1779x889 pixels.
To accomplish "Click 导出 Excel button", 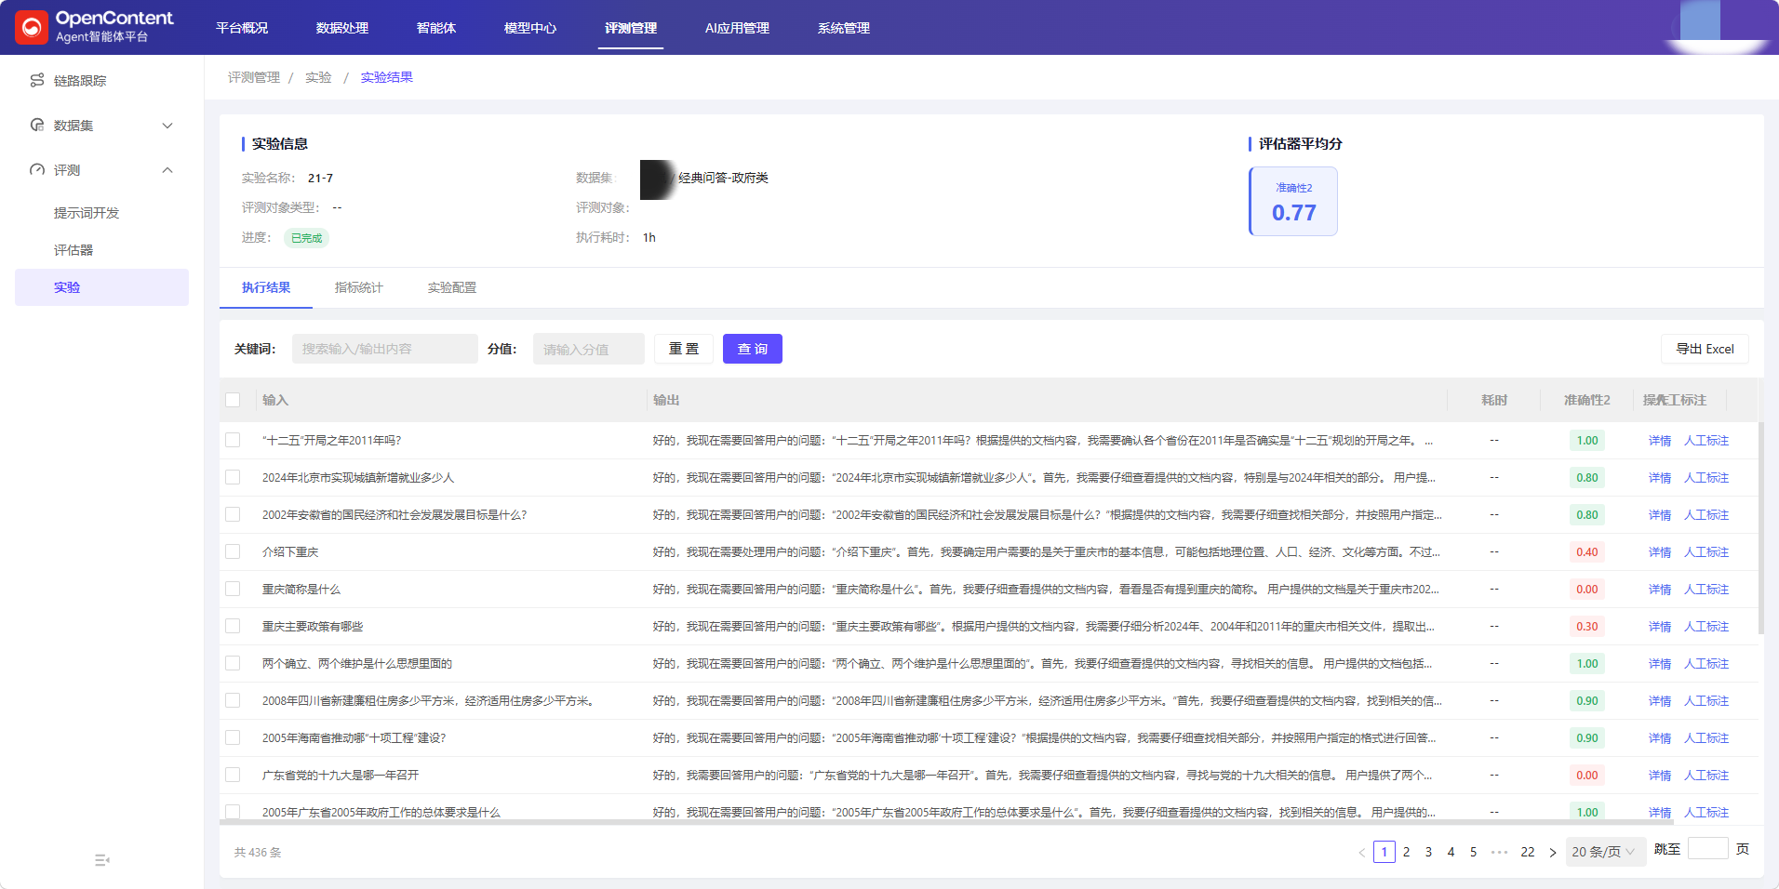I will (1705, 349).
